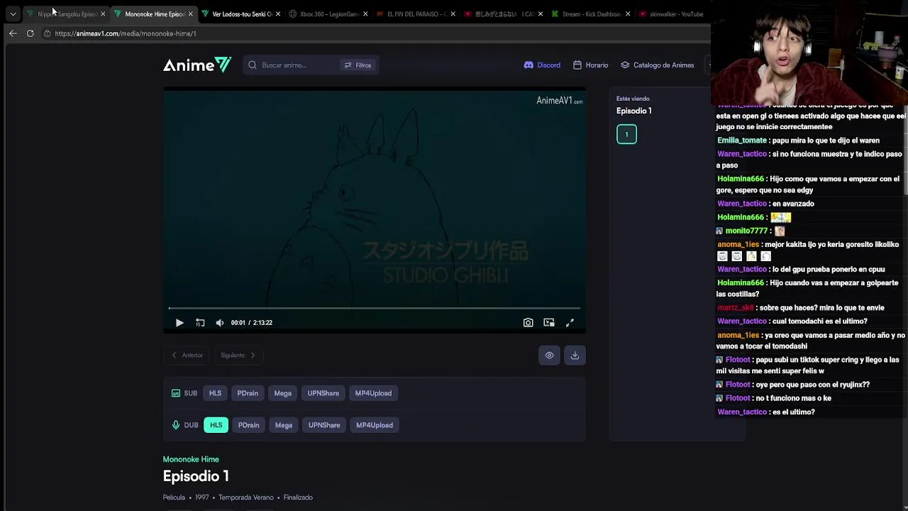908x511 pixels.
Task: Enter fullscreen with the expand icon
Action: coord(570,323)
